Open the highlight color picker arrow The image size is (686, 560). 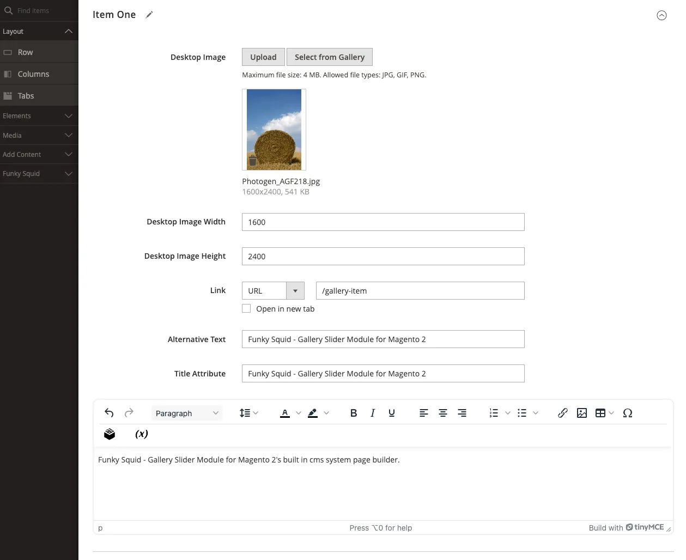click(x=326, y=413)
